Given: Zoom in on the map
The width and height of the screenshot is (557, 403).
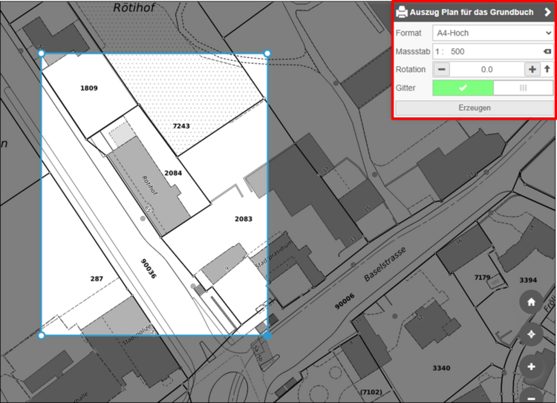Looking at the screenshot, I should (531, 367).
